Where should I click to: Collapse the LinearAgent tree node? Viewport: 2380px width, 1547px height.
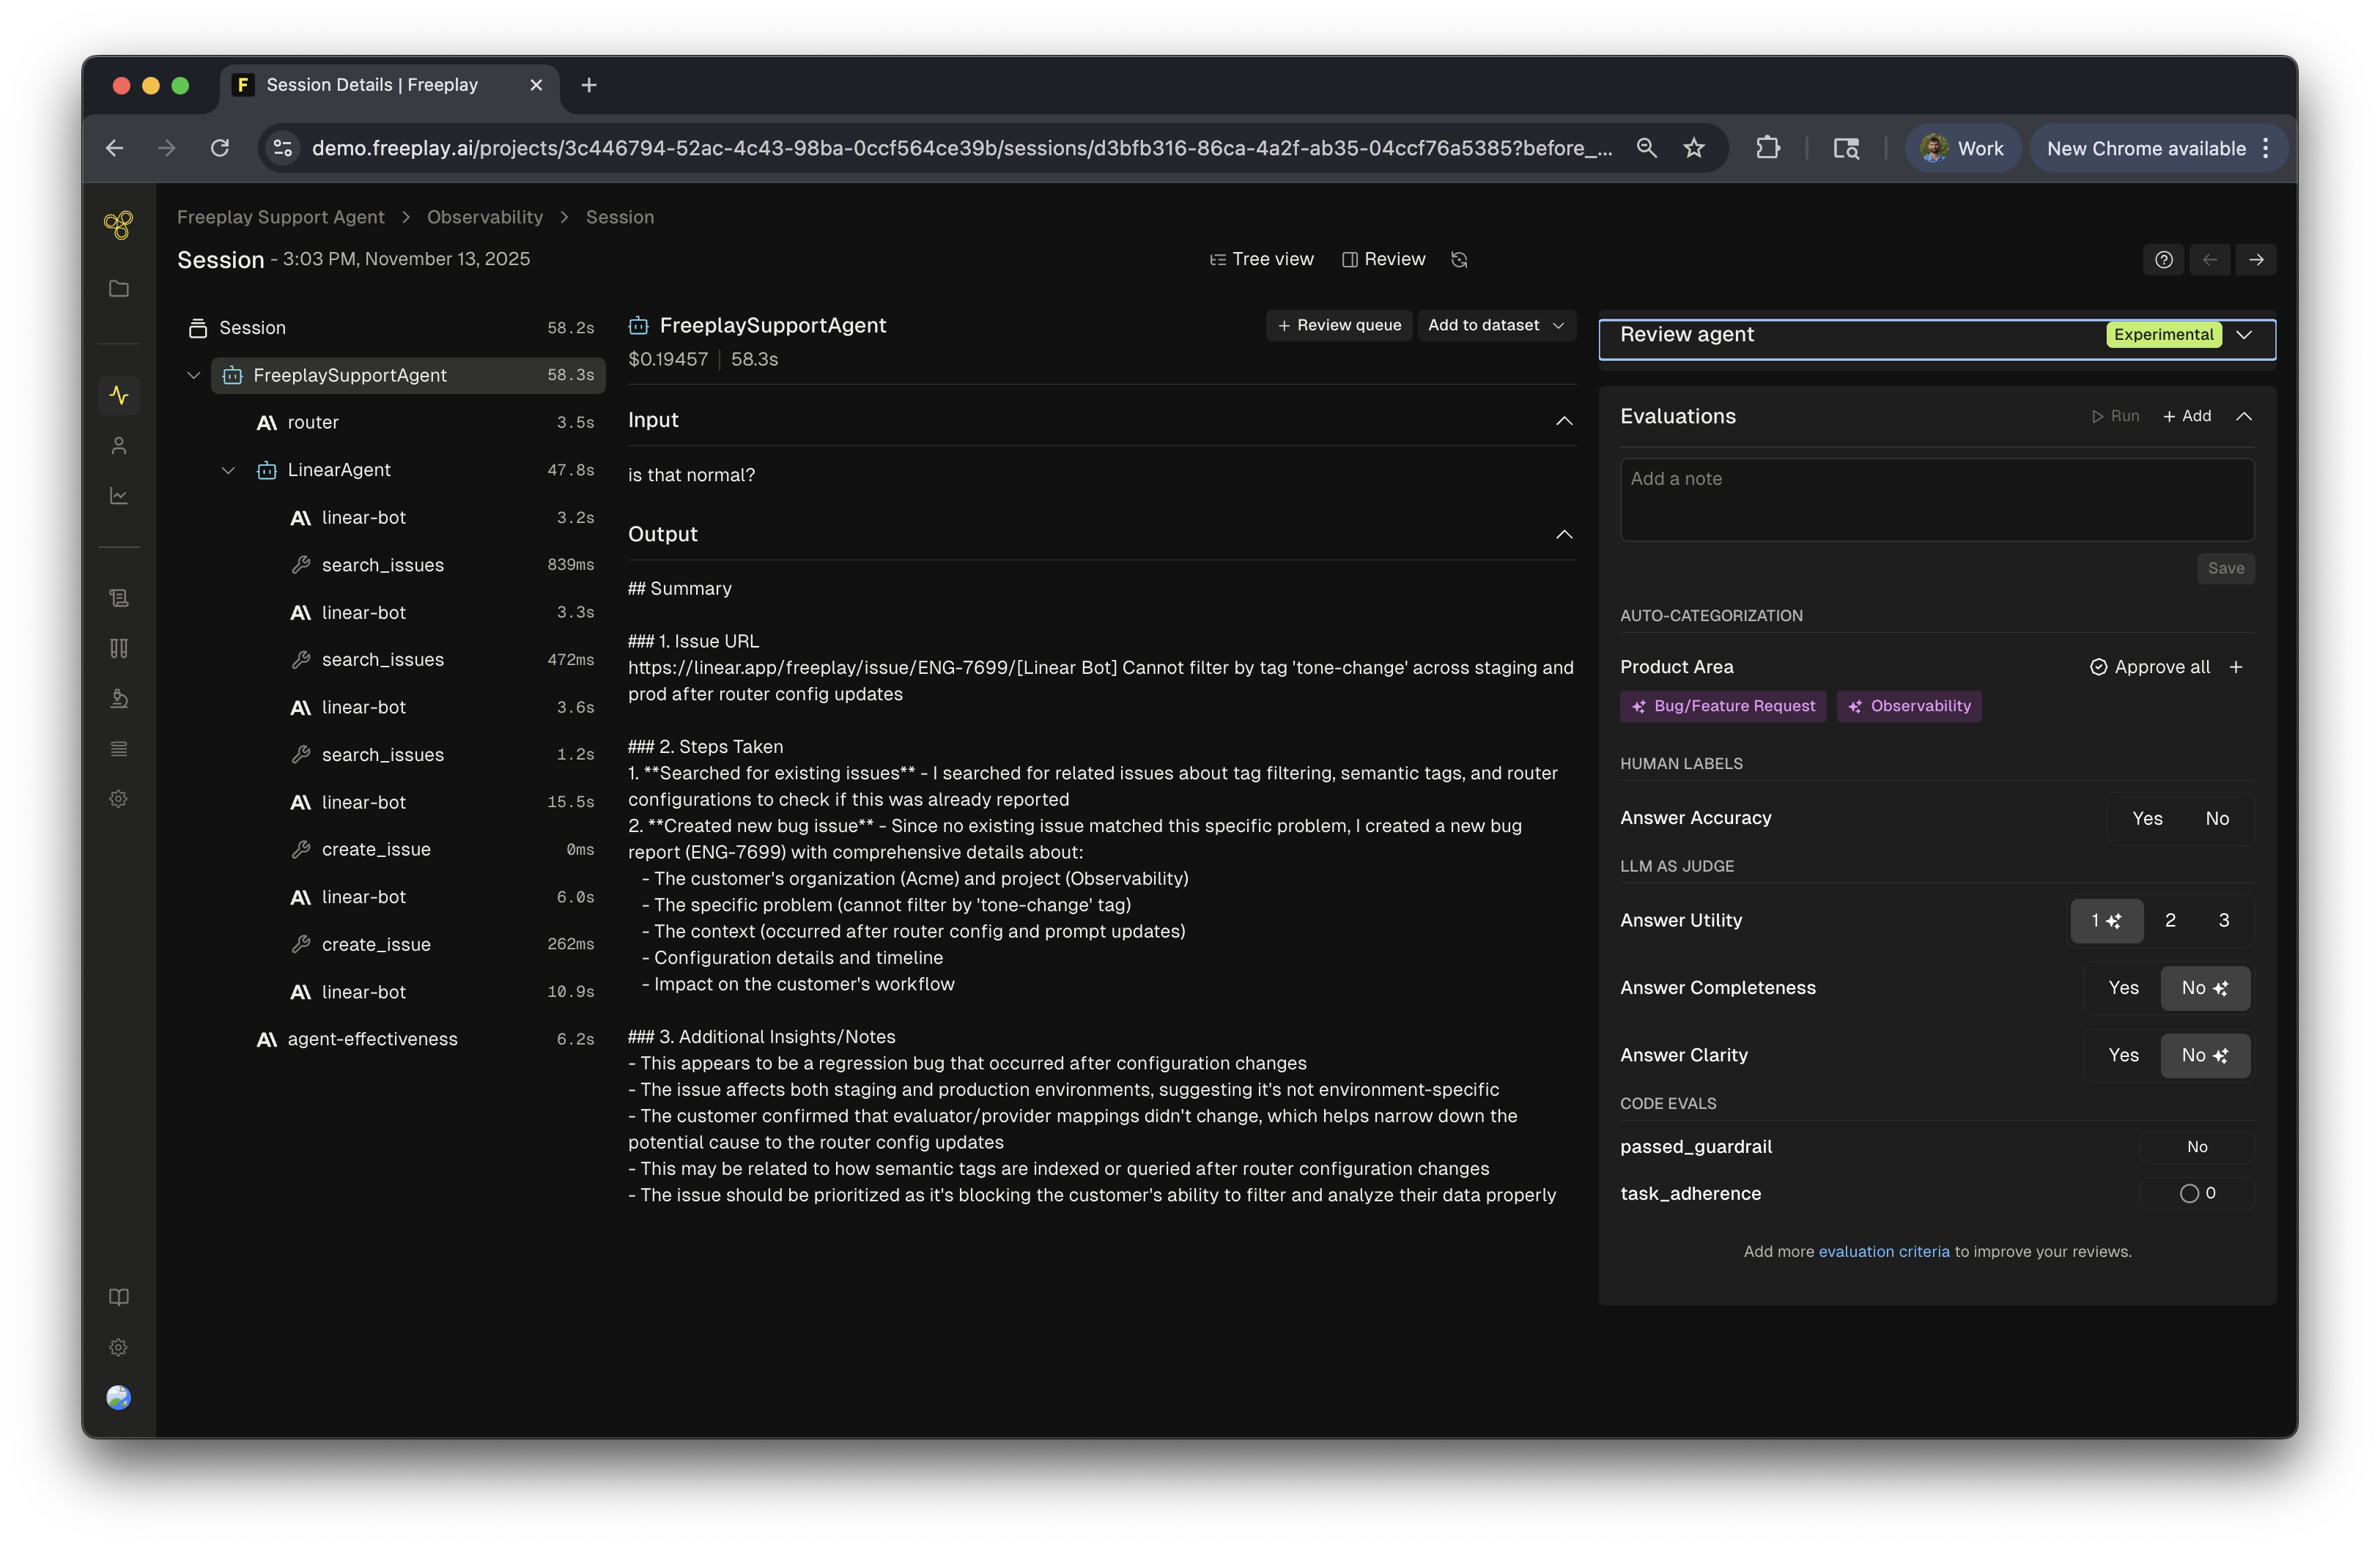[x=228, y=471]
